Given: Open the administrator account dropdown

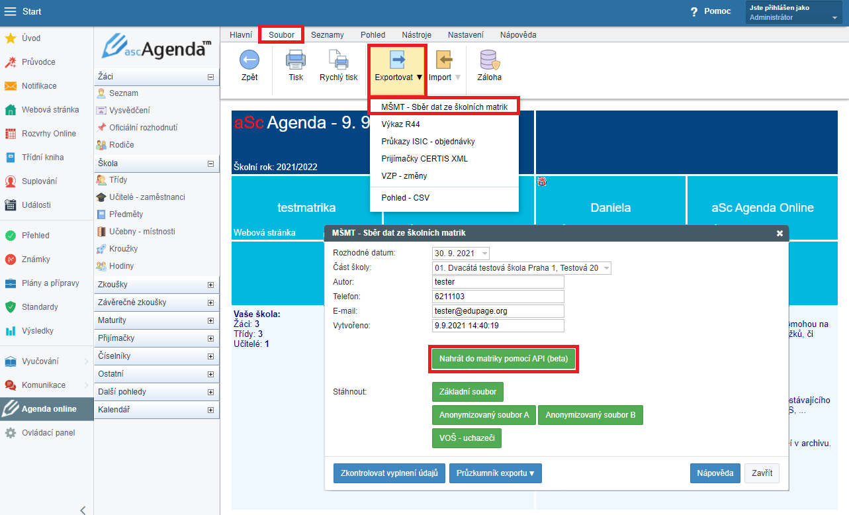Looking at the screenshot, I should pos(794,13).
